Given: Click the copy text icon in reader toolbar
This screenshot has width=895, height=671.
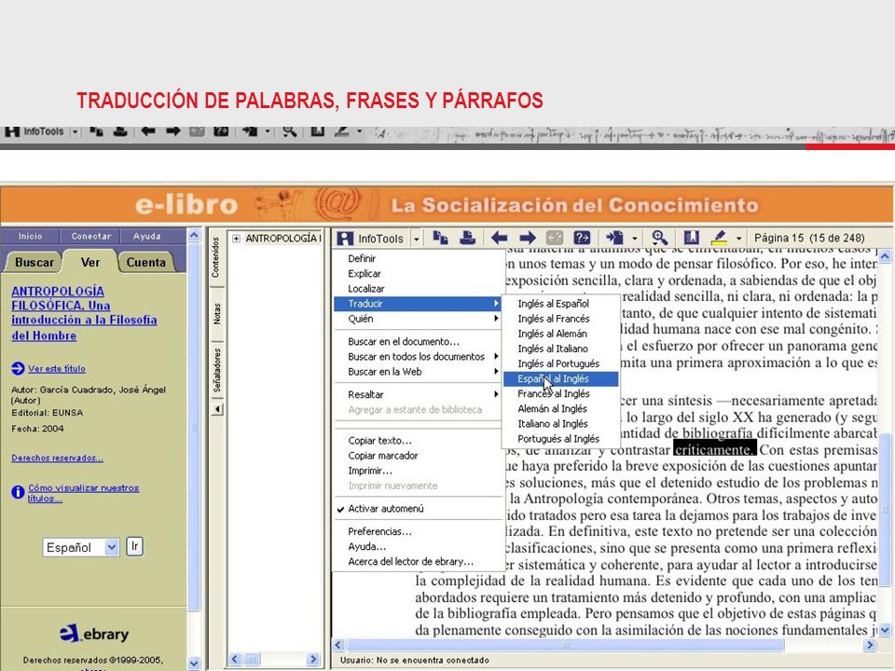Looking at the screenshot, I should coord(440,238).
